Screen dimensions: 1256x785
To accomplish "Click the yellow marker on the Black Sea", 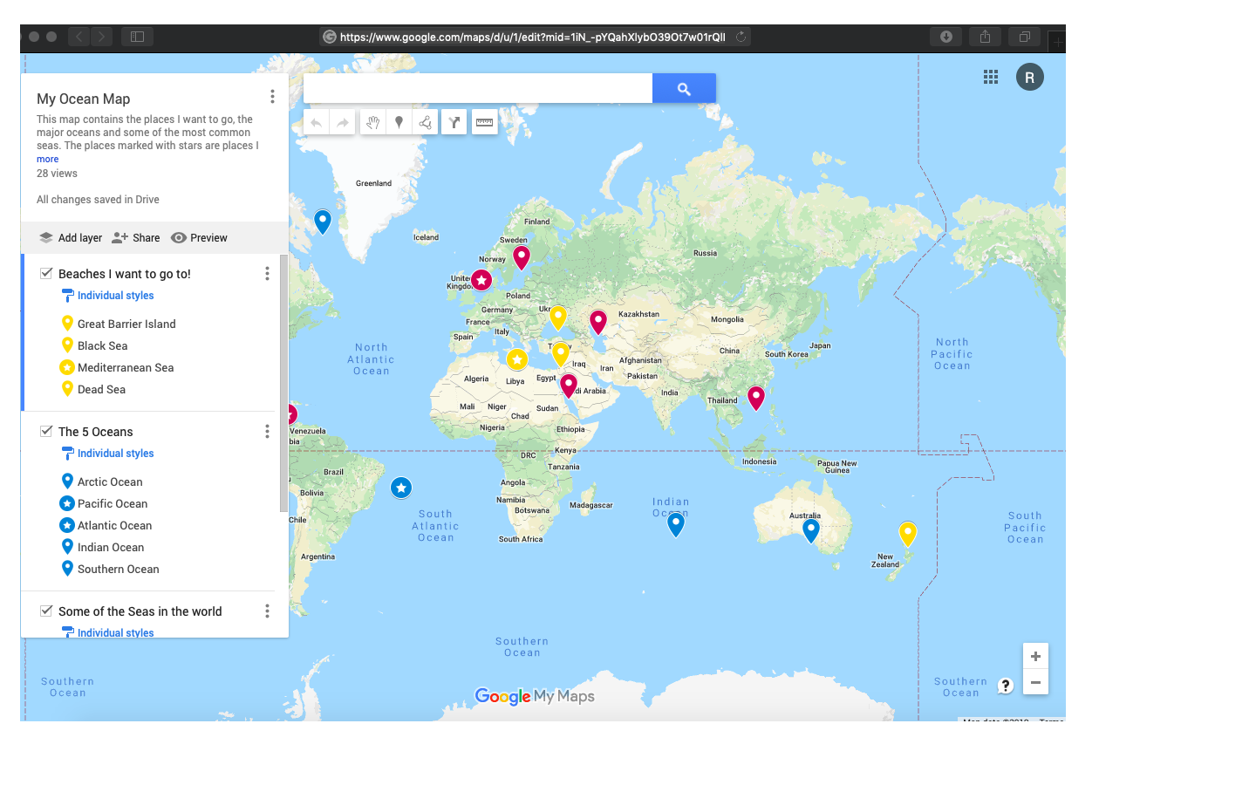I will 558,317.
